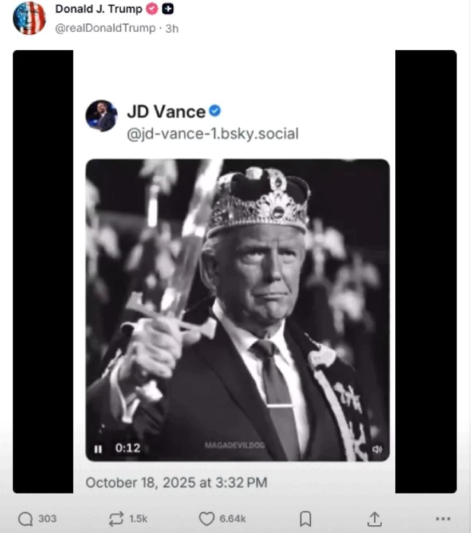Open the @jd-vance-1.bsky.social handle
The width and height of the screenshot is (471, 533).
click(x=213, y=134)
